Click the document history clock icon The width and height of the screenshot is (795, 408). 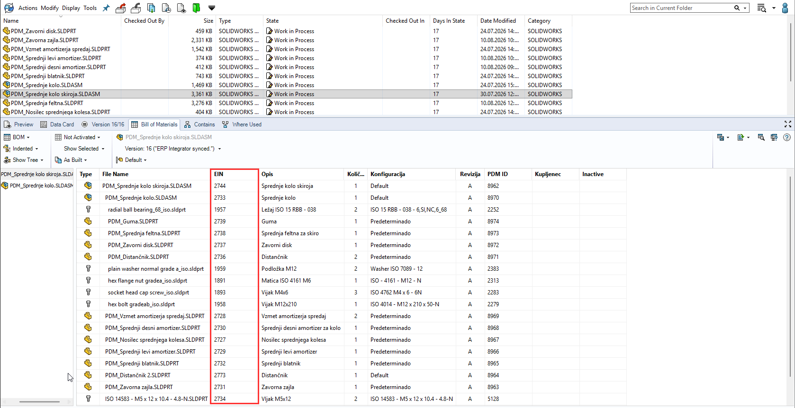coord(166,8)
